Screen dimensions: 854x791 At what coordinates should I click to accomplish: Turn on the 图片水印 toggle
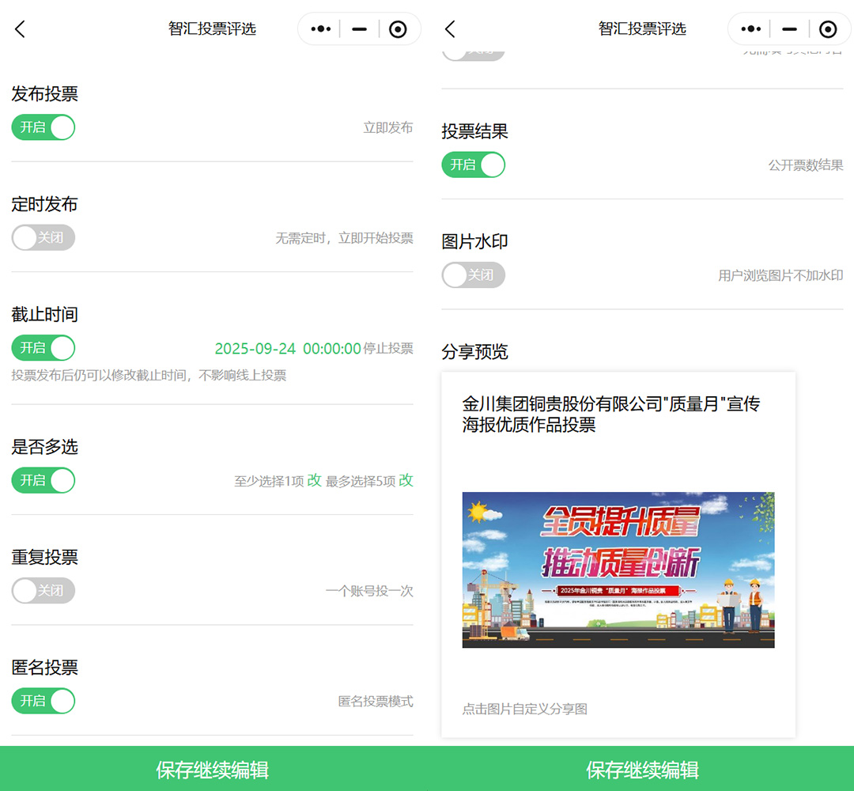click(x=473, y=275)
